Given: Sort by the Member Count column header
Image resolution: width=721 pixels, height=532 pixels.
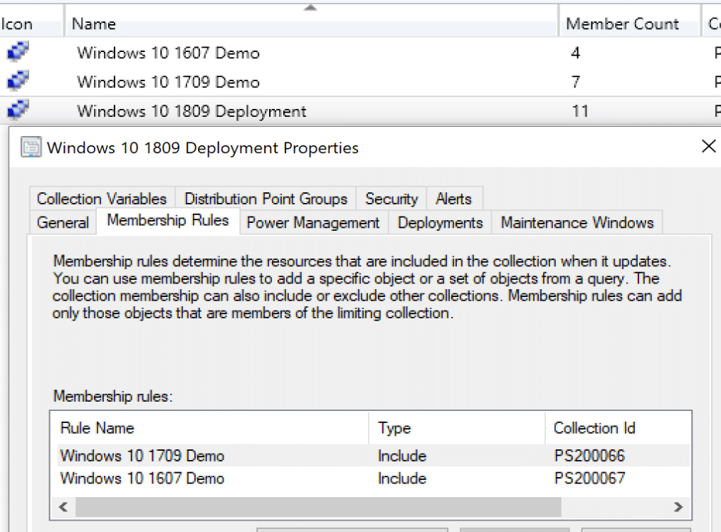Looking at the screenshot, I should (625, 24).
